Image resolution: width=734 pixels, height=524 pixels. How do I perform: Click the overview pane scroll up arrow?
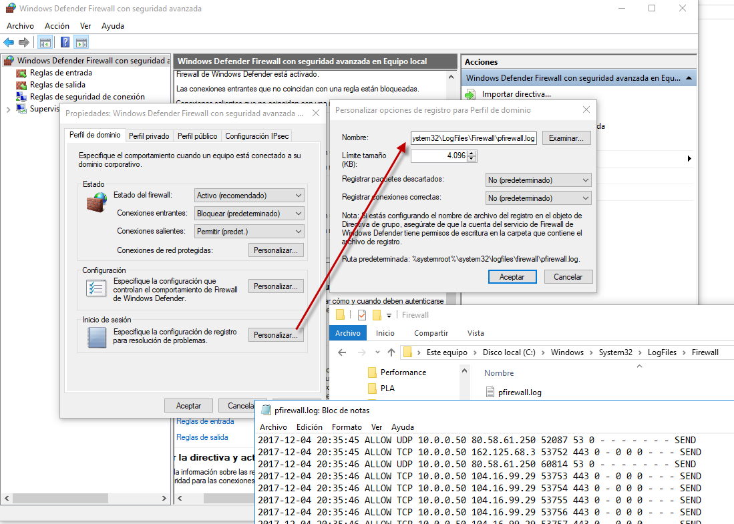pos(451,77)
